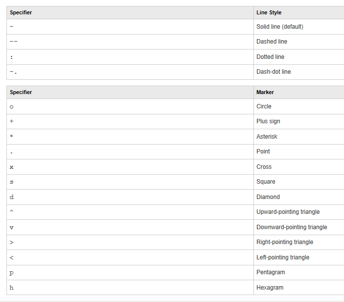Click the circle marker 'o' specifier

point(11,107)
